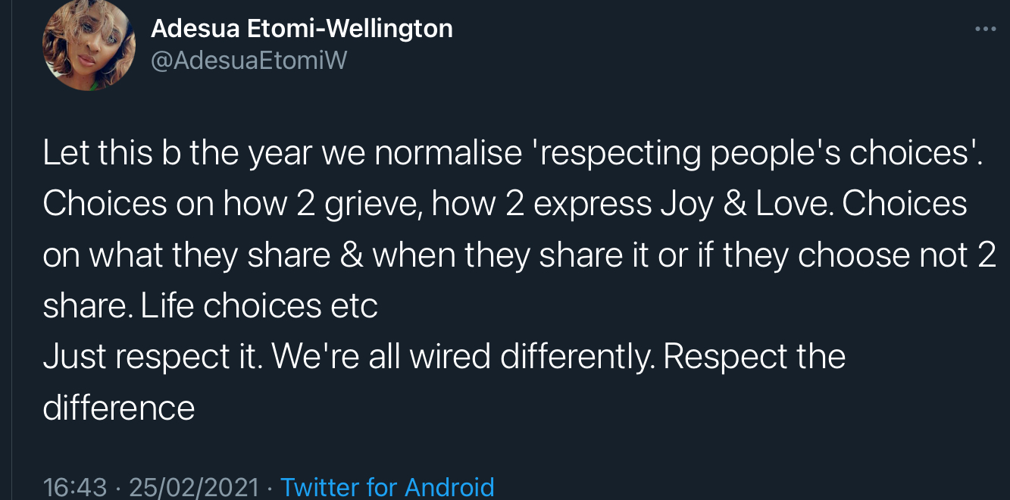1010x500 pixels.
Task: Click the 16:43 tweet timestamp
Action: pyautogui.click(x=75, y=486)
